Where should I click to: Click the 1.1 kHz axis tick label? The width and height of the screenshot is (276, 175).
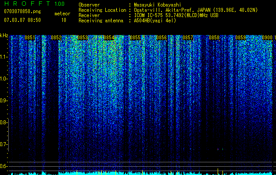4,57
